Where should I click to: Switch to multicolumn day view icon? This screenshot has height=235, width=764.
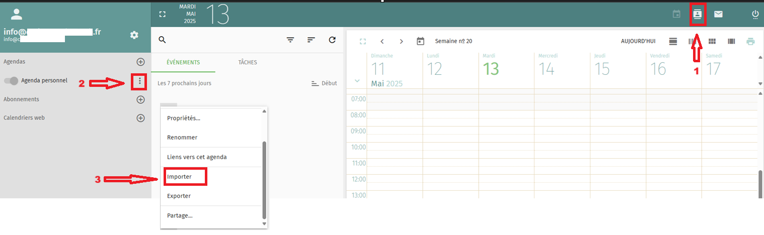731,41
